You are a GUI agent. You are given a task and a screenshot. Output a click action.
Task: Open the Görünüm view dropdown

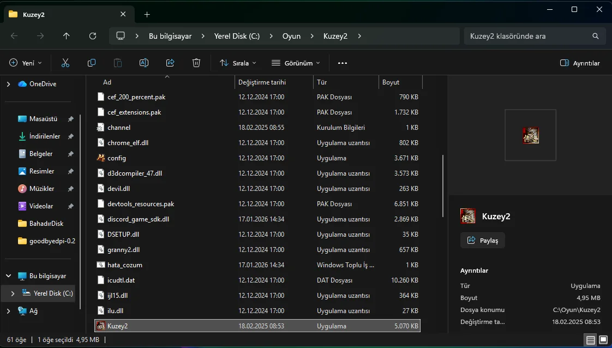coord(296,63)
